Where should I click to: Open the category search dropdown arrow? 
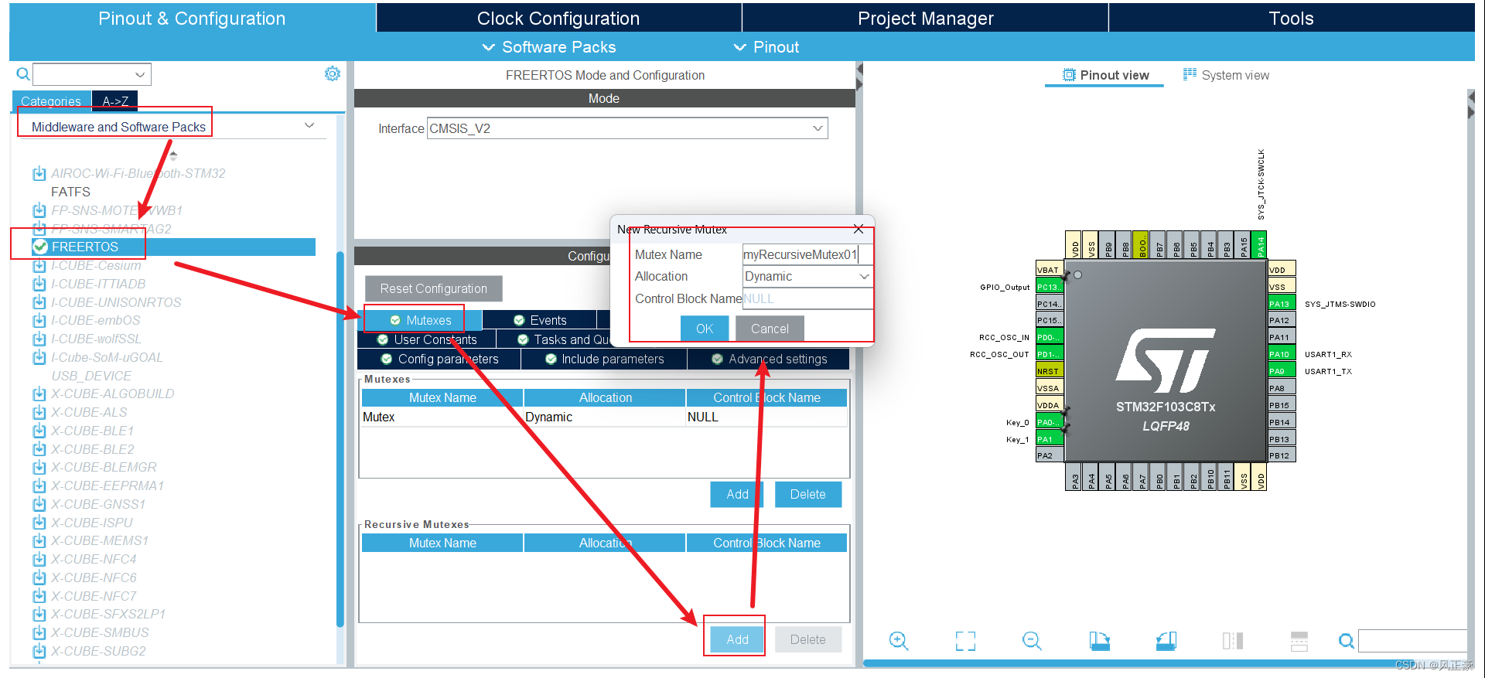[140, 74]
